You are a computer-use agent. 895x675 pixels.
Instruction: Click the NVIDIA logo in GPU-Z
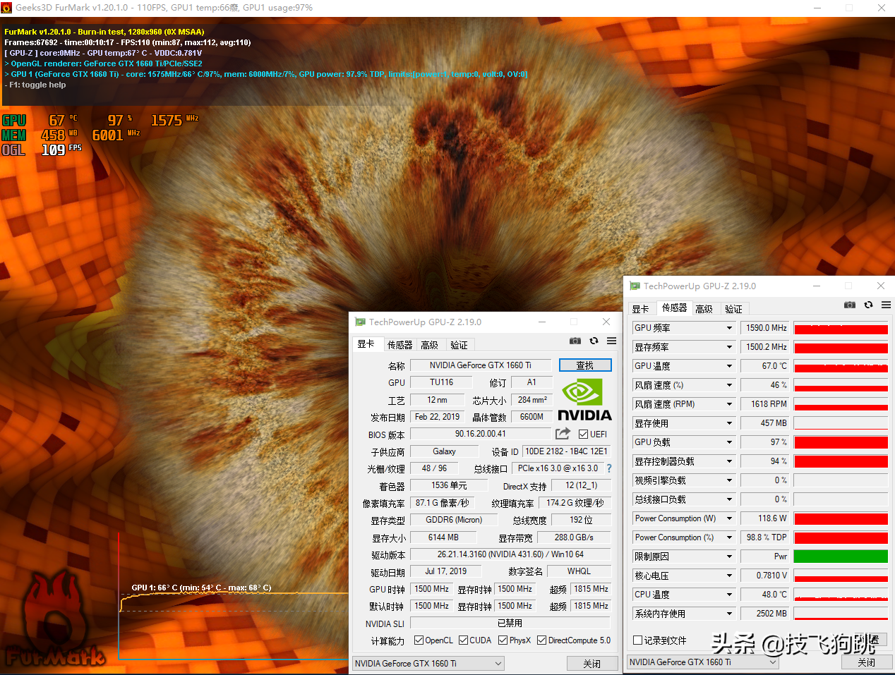[x=584, y=400]
